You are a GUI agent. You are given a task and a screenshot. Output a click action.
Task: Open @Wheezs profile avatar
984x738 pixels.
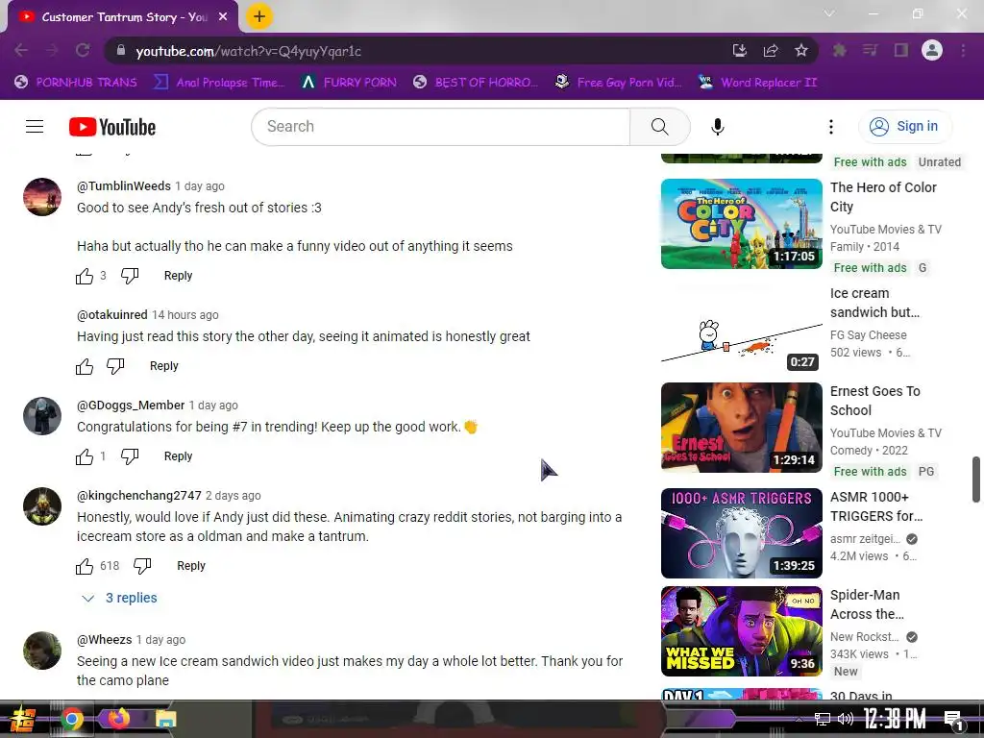pyautogui.click(x=42, y=651)
